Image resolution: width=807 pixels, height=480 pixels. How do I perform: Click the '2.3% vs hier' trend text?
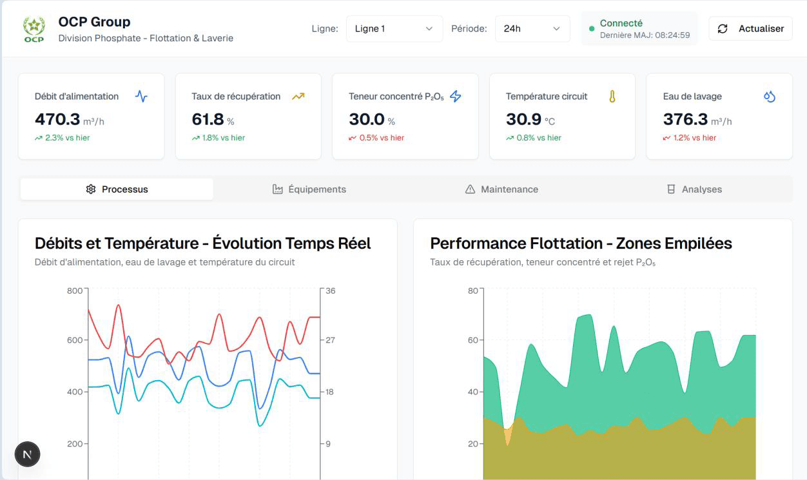[68, 138]
